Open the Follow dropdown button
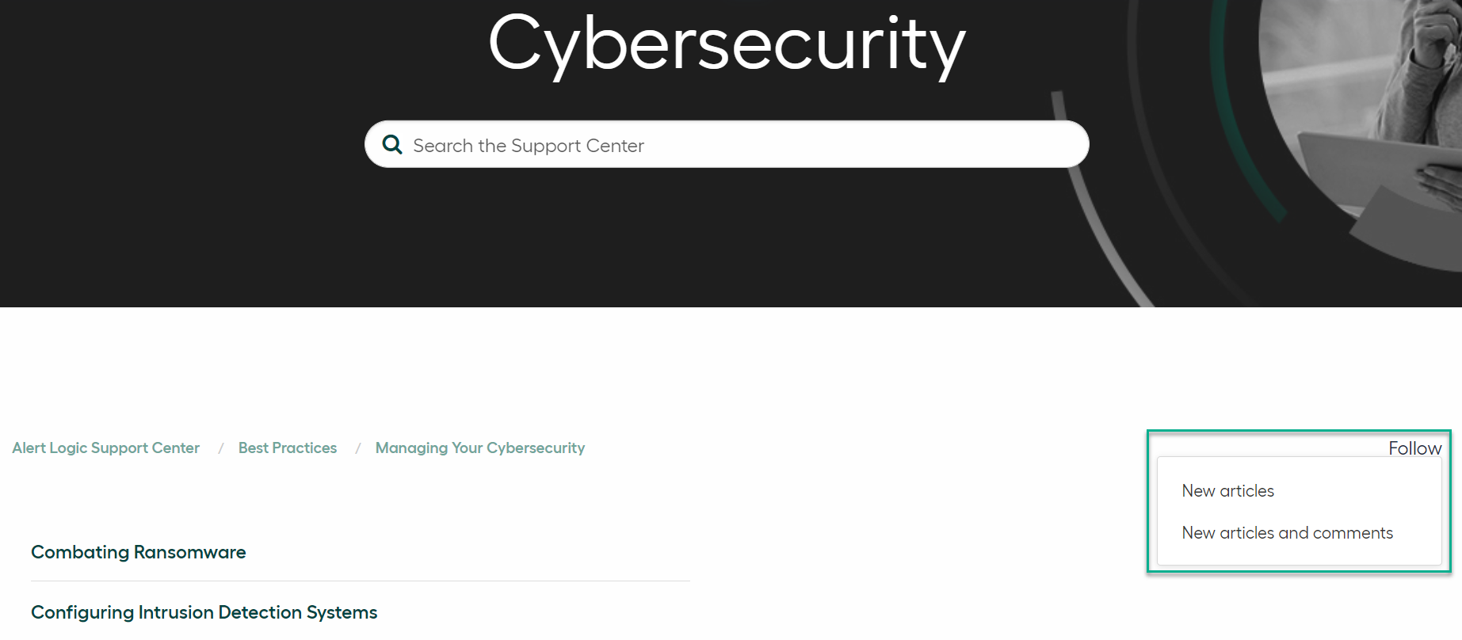Viewport: 1462px width, 640px height. point(1414,448)
